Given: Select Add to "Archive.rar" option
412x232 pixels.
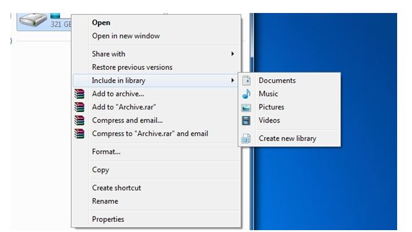Looking at the screenshot, I should tap(124, 107).
